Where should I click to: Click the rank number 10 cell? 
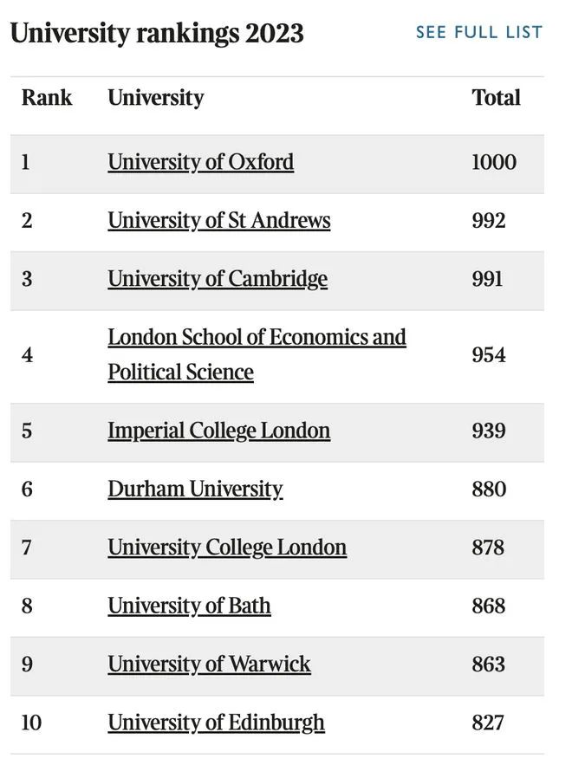tap(31, 722)
